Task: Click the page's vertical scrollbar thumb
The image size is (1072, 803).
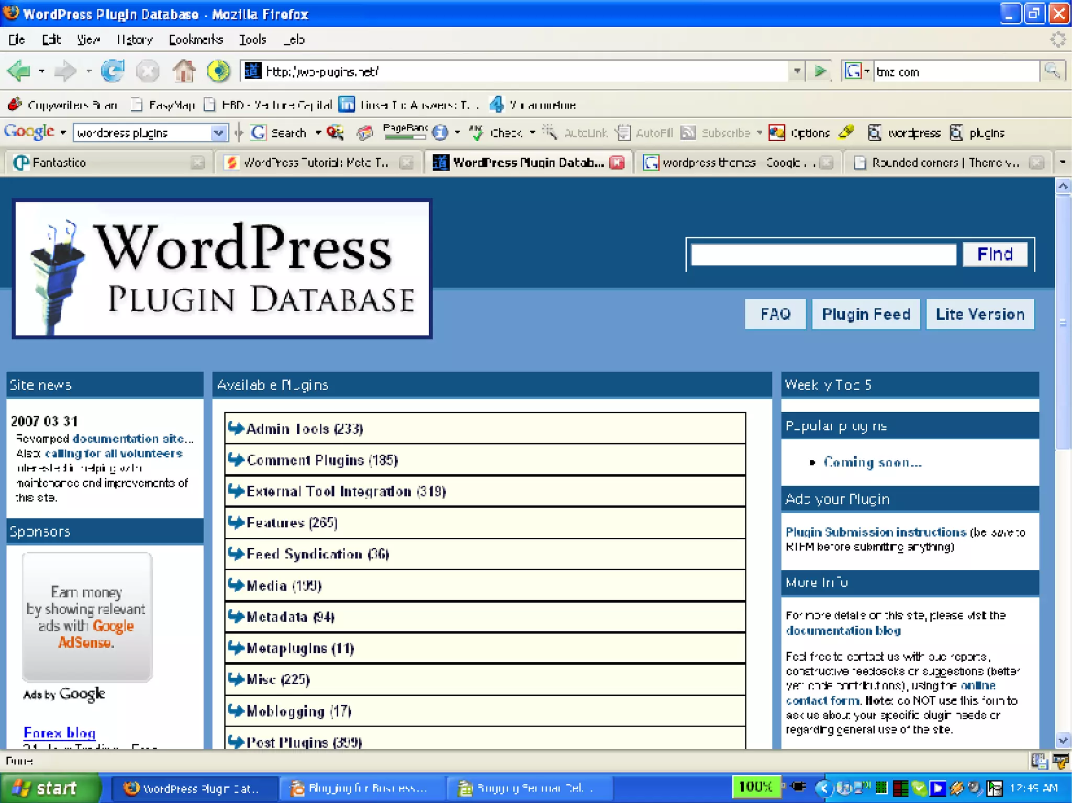Action: click(x=1063, y=322)
